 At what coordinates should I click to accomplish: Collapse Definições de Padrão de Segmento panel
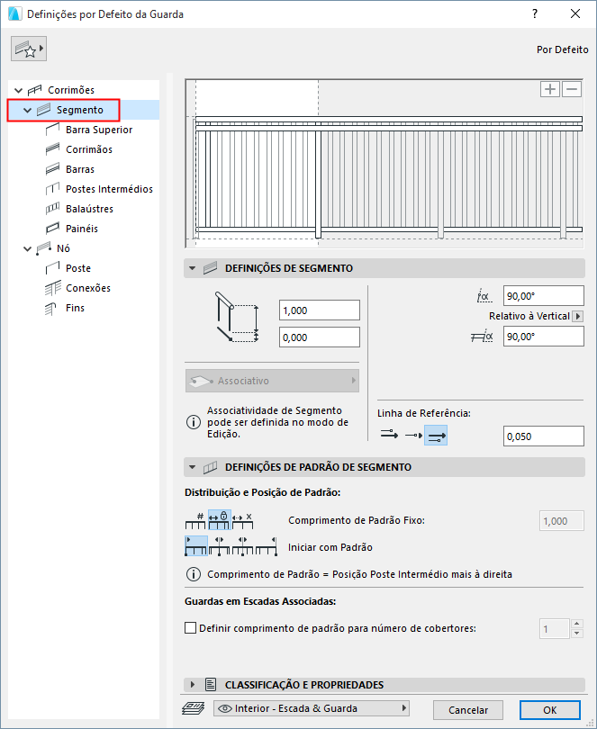click(192, 467)
